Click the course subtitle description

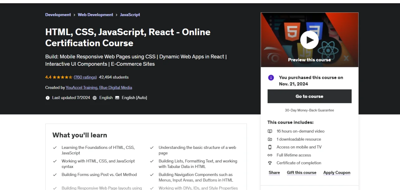coord(136,60)
